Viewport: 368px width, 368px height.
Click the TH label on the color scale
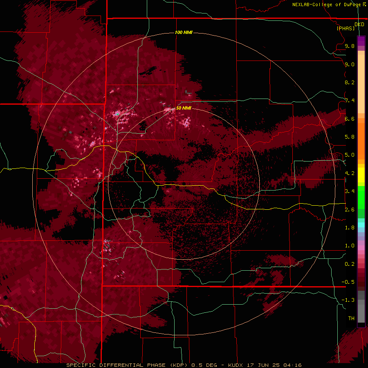click(351, 319)
